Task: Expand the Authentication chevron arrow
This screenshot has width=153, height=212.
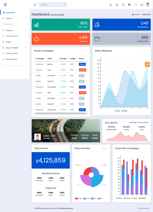Action: (26, 53)
